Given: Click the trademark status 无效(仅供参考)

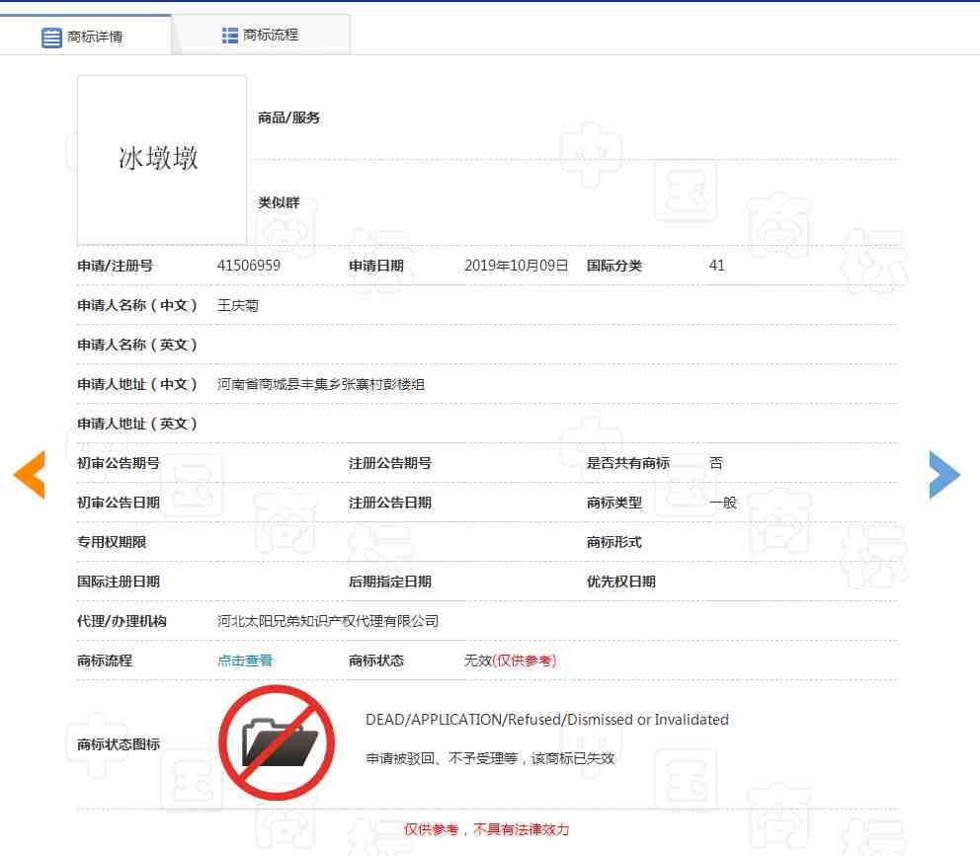Looking at the screenshot, I should point(511,661).
